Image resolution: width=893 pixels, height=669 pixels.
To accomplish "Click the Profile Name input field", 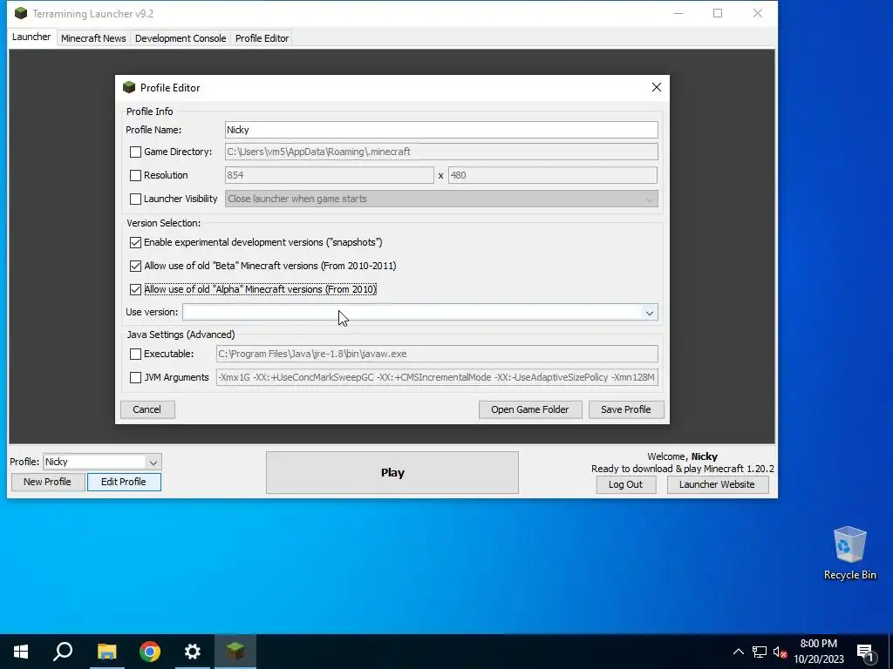I will (x=441, y=130).
